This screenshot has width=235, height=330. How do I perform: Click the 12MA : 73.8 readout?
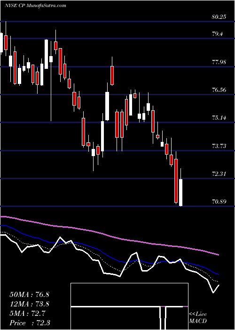tap(29, 304)
